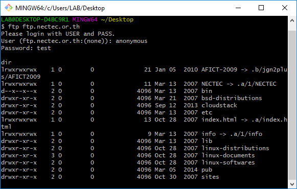Screen dimensions: 297x189
Task: Minimize the MINGW64 terminal window
Action: 238,8
